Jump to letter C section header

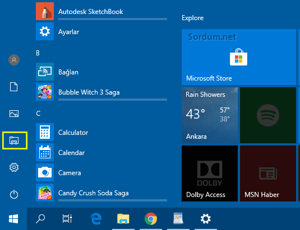pyautogui.click(x=38, y=114)
